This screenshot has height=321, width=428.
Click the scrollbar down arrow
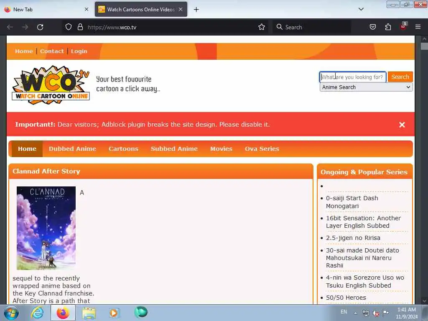[x=424, y=301]
